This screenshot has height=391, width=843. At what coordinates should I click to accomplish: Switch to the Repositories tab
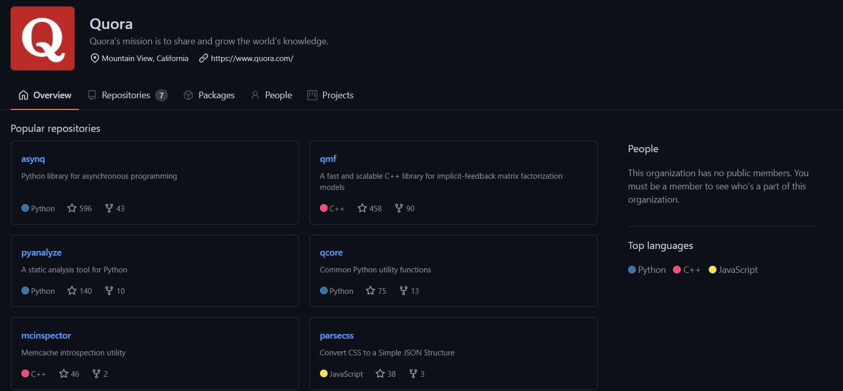click(x=126, y=95)
